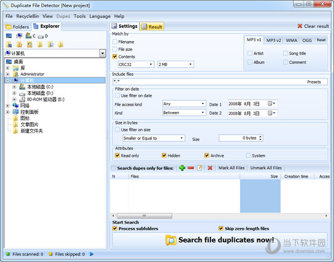Screen dimensions: 334x262
Task: Switch to the WMA tab
Action: coord(291,40)
